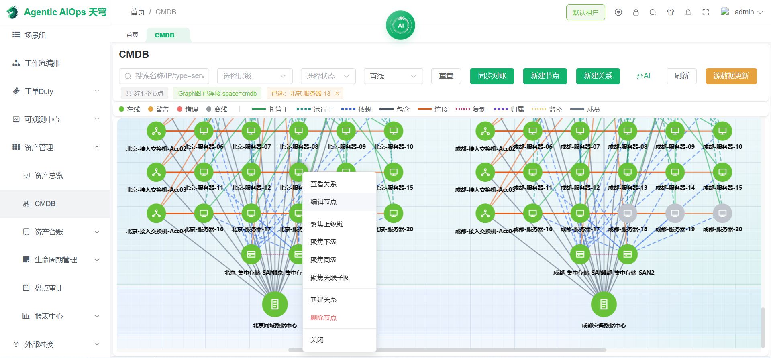Toggle fullscreen mode icon
The width and height of the screenshot is (771, 358).
pos(706,12)
